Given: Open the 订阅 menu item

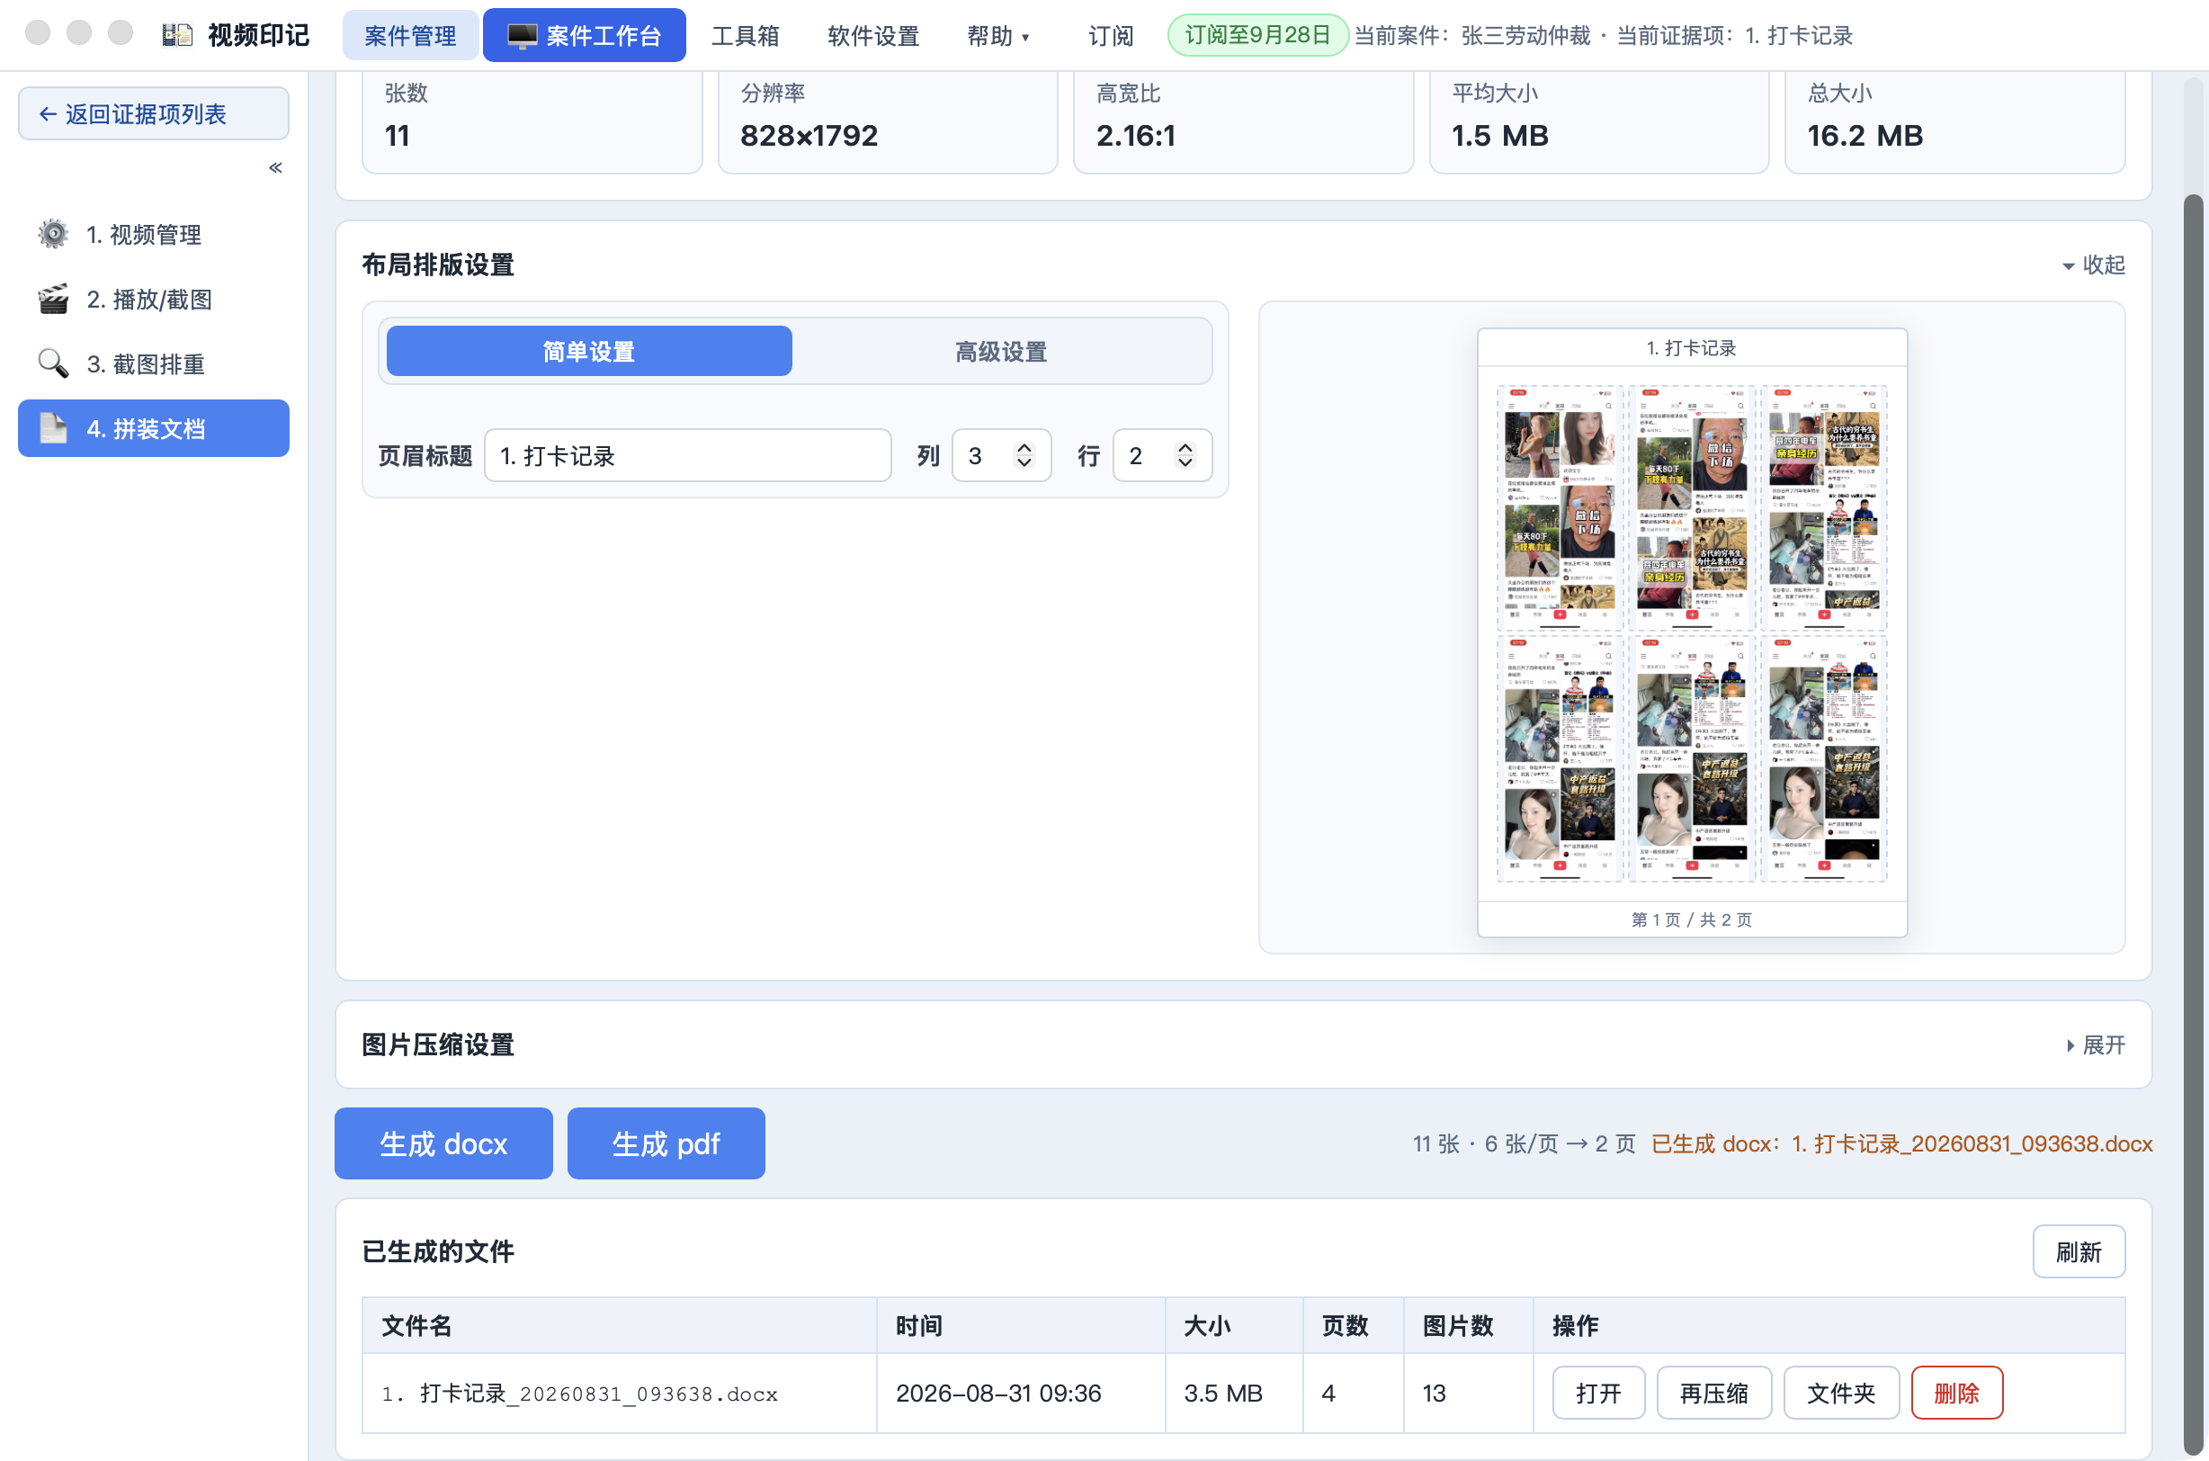Looking at the screenshot, I should click(1111, 35).
